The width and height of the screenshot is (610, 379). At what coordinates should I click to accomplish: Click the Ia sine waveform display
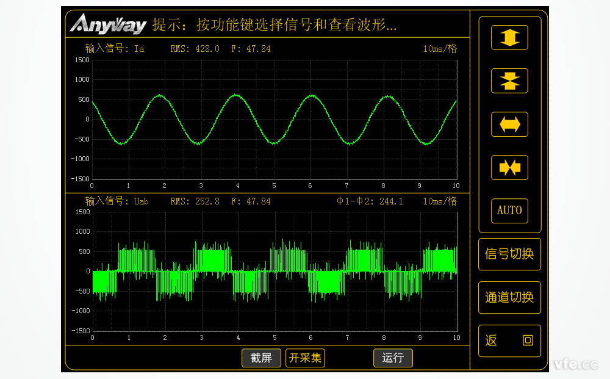tap(274, 119)
